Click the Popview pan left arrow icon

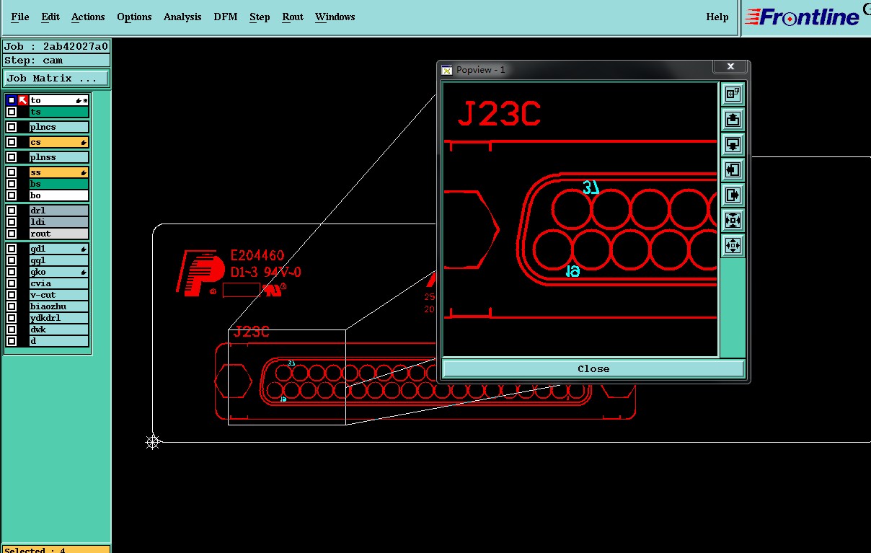733,170
